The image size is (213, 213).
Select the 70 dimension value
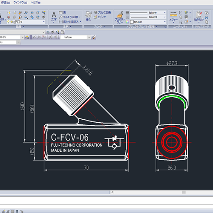[86, 167]
